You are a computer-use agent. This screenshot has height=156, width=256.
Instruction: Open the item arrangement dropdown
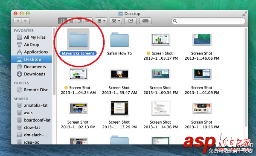(x=101, y=21)
